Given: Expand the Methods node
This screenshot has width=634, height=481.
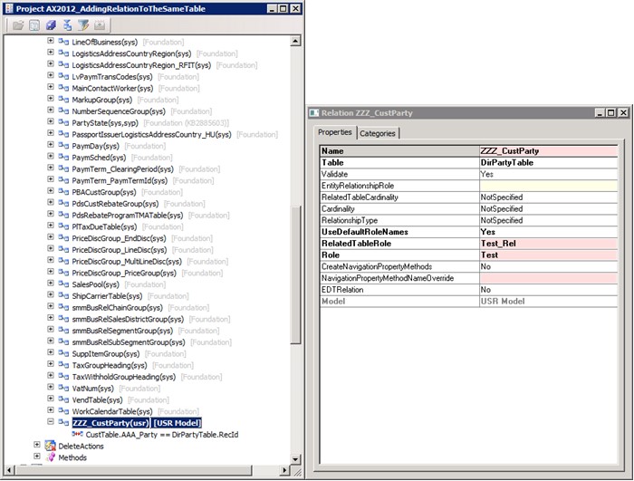Looking at the screenshot, I should [37, 456].
